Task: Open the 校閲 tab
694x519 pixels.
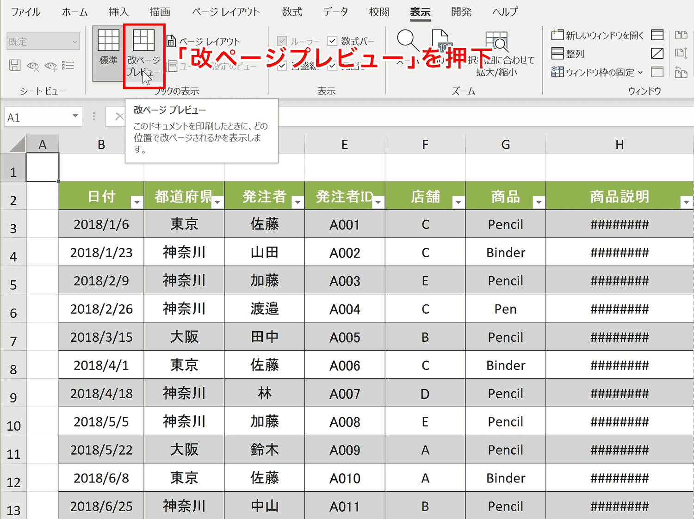Action: (379, 12)
